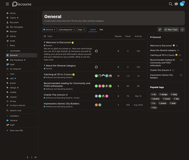This screenshot has height=160, width=189.
Task: Open notification bell for General category
Action: 182,29
